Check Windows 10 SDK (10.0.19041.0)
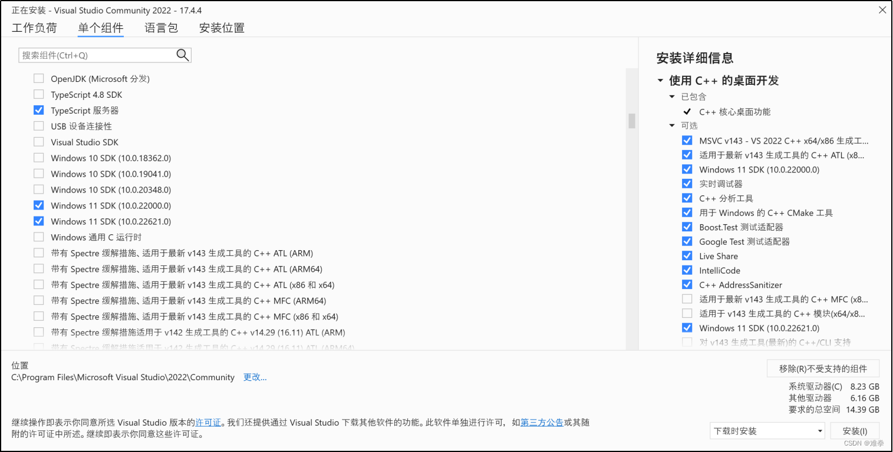 point(39,174)
